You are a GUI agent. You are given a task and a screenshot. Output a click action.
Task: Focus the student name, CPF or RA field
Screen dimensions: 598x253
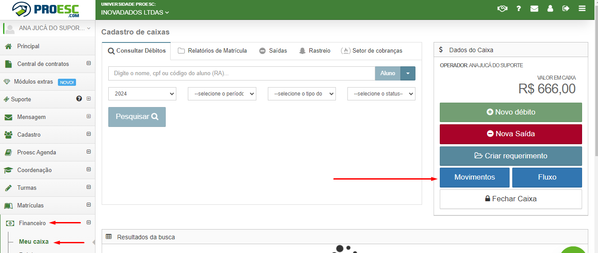242,73
